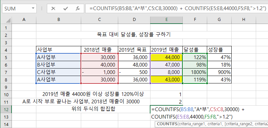Click the cell with value 500
The height and width of the screenshot is (128, 268).
point(134,72)
